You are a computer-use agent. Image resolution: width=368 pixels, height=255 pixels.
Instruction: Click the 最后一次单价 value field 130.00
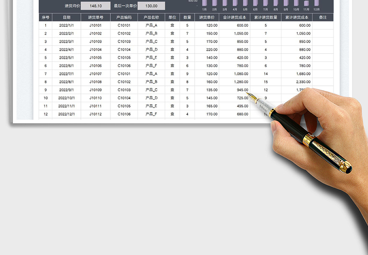(151, 6)
